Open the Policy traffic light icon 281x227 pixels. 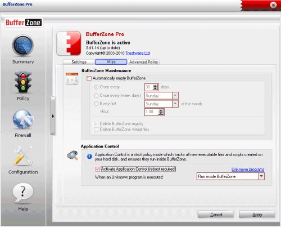[23, 82]
